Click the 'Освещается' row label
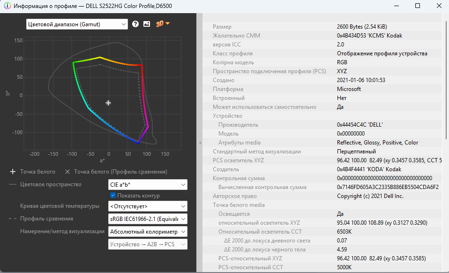Screen dimensions: 449x273 [234, 214]
